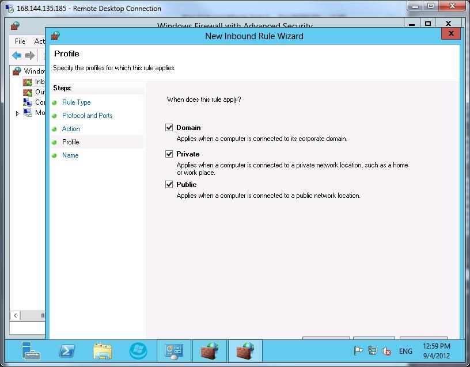Viewport: 470px width, 367px height.
Task: Enable or disable the Domain profile checkbox
Action: pos(169,128)
